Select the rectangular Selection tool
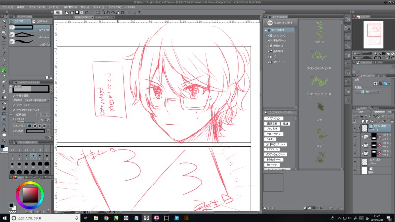 tap(4, 43)
